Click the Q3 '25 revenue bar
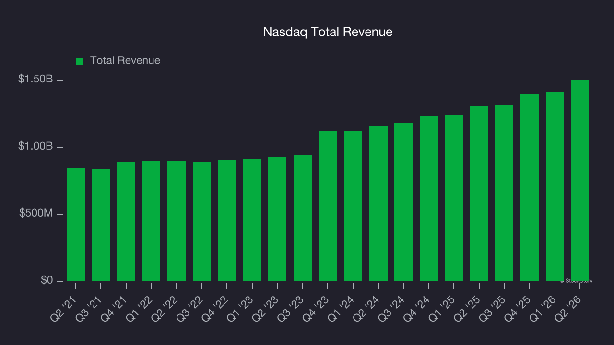This screenshot has width=614, height=345. pyautogui.click(x=504, y=193)
